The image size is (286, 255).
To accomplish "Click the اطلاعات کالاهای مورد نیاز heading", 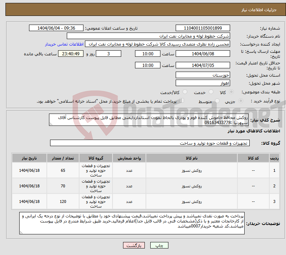I will pyautogui.click(x=254, y=131).
